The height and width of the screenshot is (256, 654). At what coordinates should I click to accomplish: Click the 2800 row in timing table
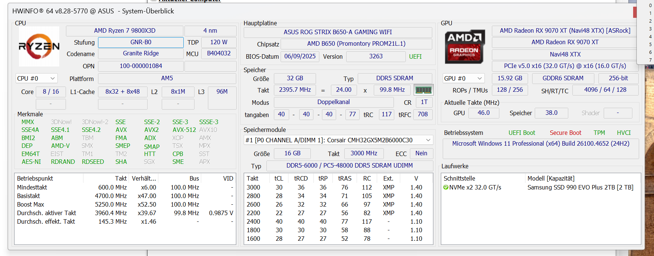point(338,196)
